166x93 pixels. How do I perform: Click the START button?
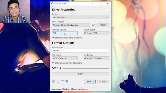(x=90, y=82)
